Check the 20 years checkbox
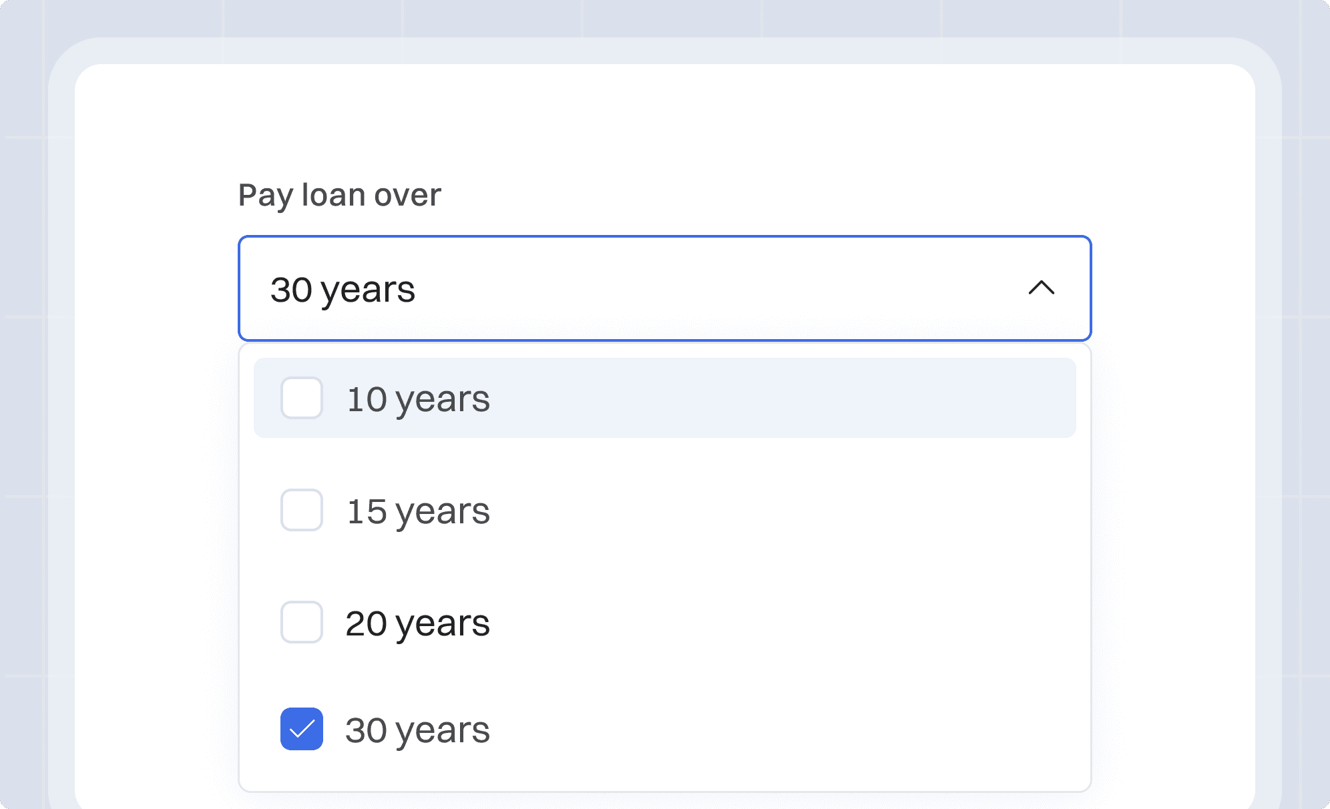 (301, 623)
